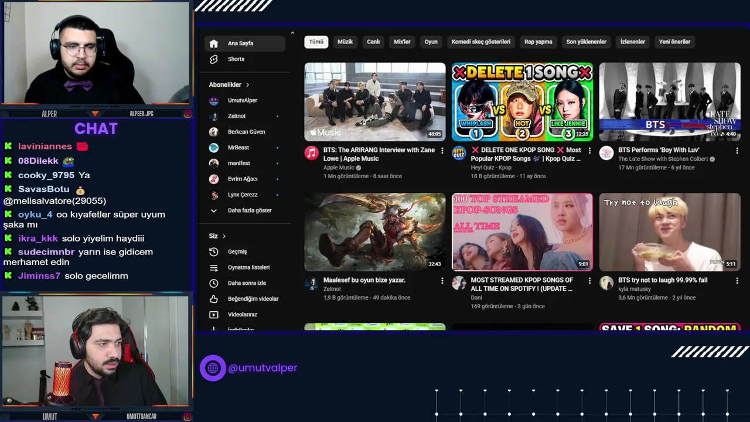Click chat username laviniannes
The height and width of the screenshot is (422, 750).
pyautogui.click(x=45, y=147)
